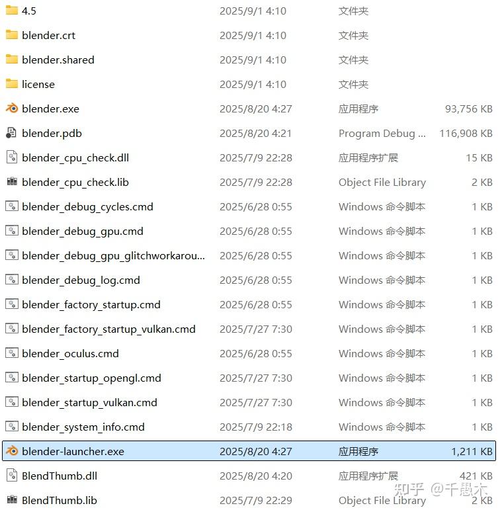
Task: Click the blender.shared folder icon
Action: 12,59
